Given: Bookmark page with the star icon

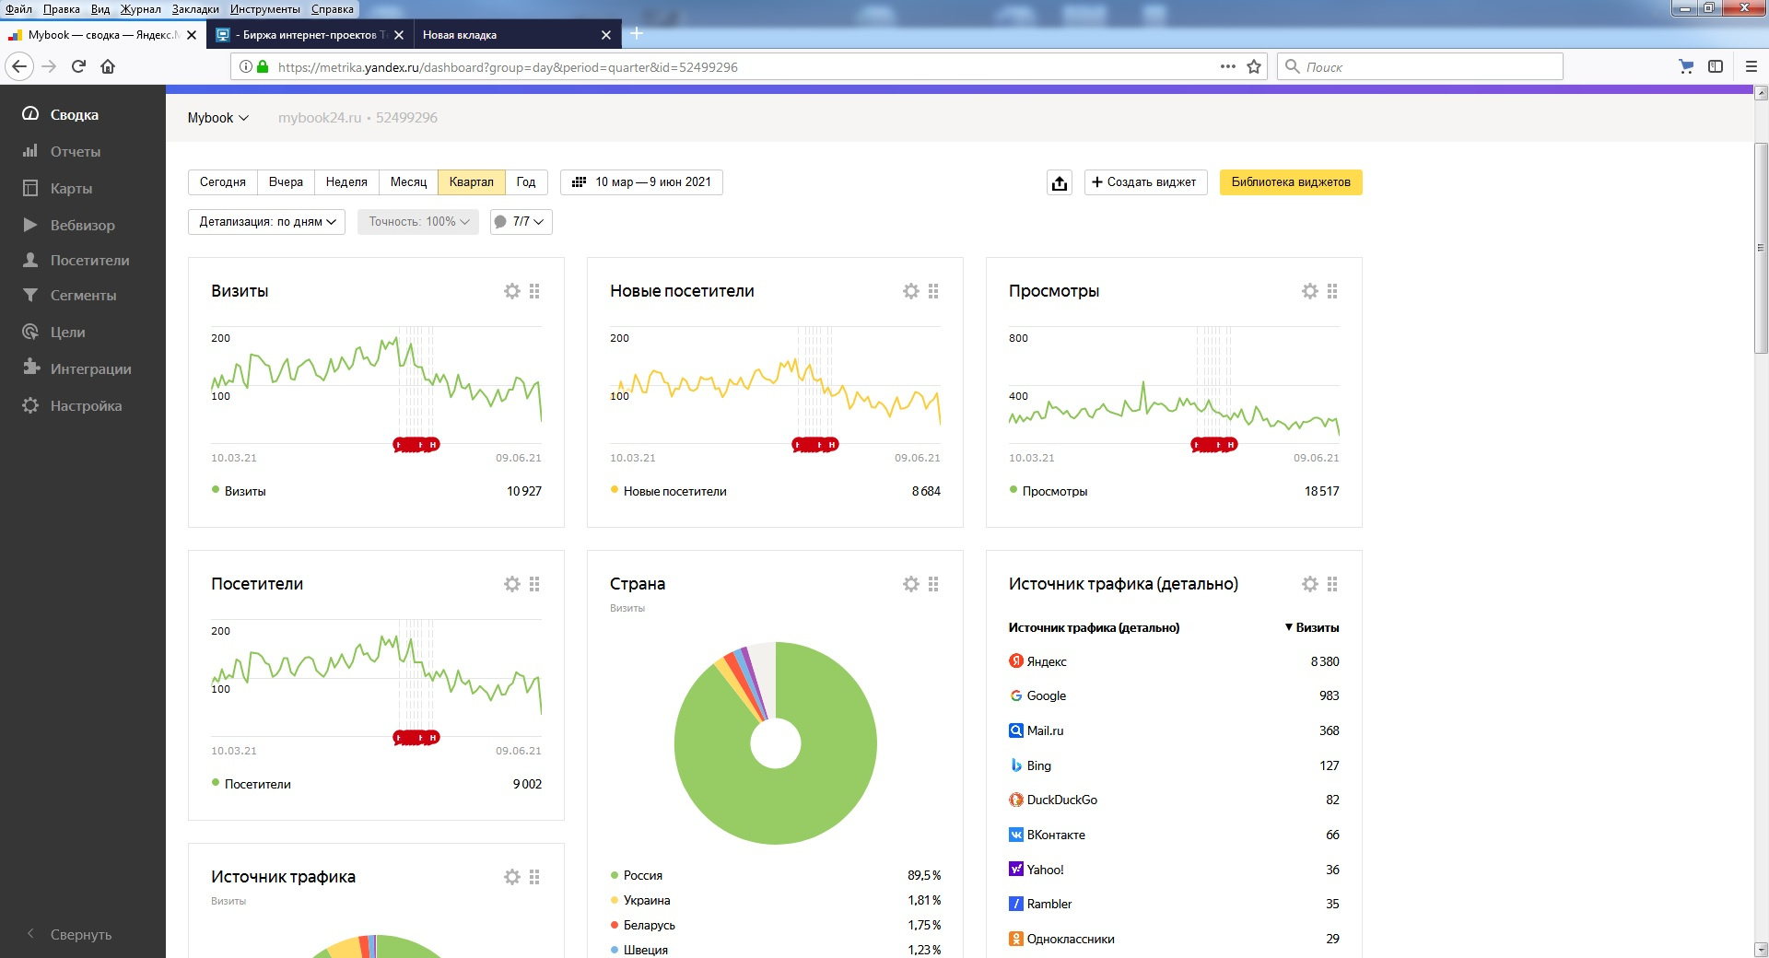Looking at the screenshot, I should (x=1254, y=66).
